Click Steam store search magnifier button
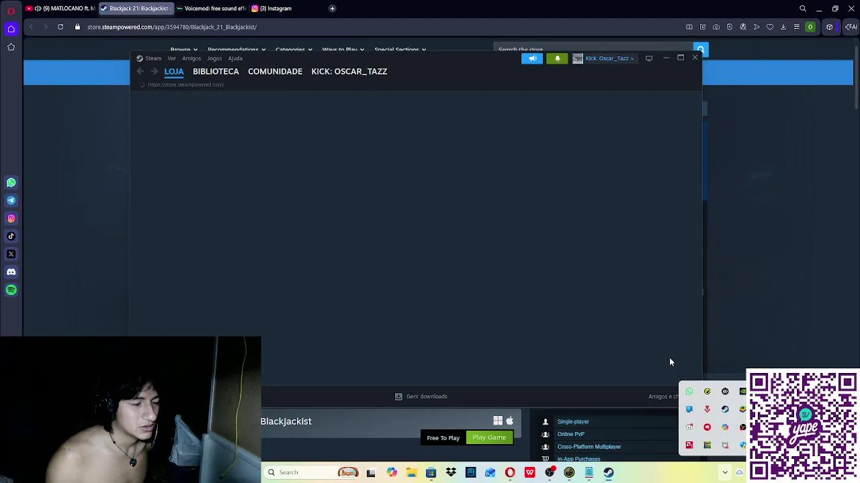 700,50
